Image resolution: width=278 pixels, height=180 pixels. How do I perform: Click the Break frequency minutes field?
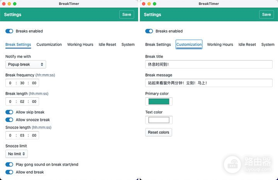coord(22,83)
